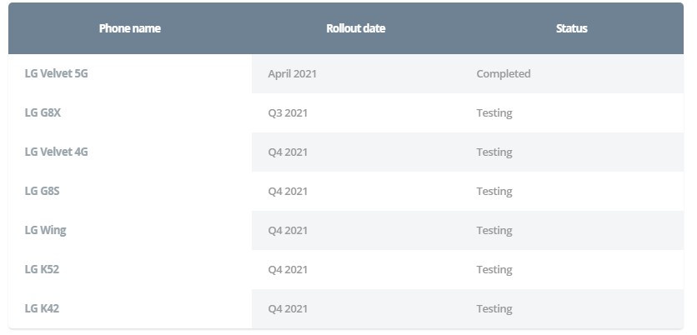This screenshot has width=697, height=335.
Task: Click Testing status in LG K42 row
Action: [494, 308]
